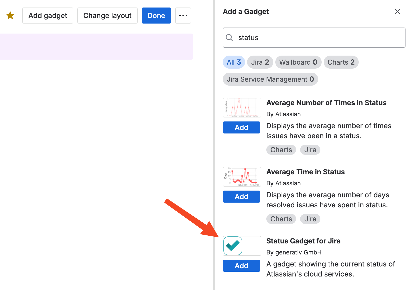Open the three-dots more actions menu

click(x=183, y=16)
